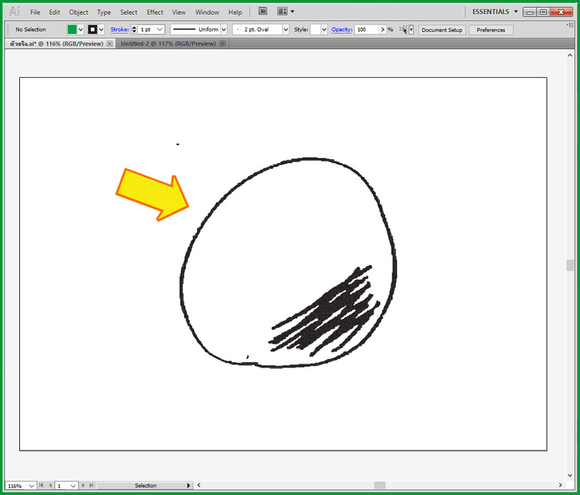Click the scroll right arrow at bottom
Image resolution: width=580 pixels, height=495 pixels.
(561, 485)
